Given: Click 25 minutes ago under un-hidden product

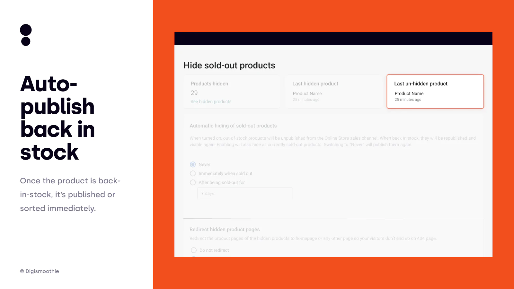Looking at the screenshot, I should (408, 100).
